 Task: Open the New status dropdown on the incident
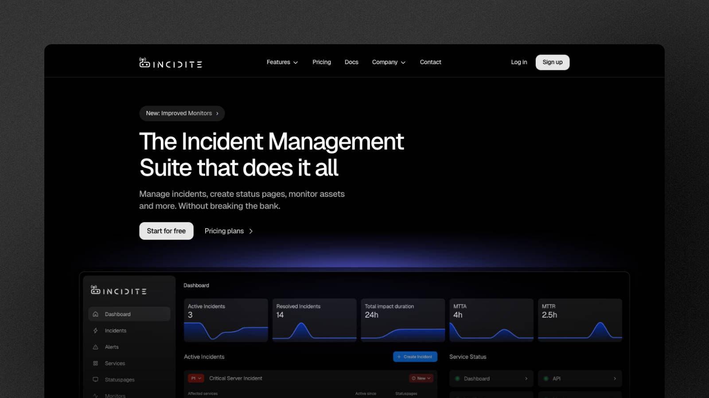click(x=421, y=379)
